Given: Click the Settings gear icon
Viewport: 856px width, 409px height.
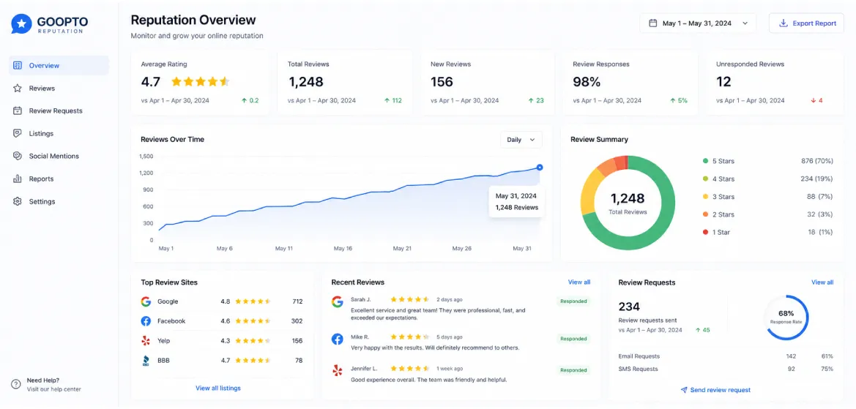Looking at the screenshot, I should (x=18, y=202).
